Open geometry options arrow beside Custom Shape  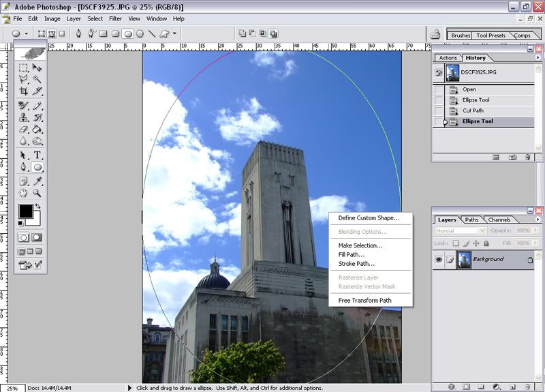tap(174, 33)
